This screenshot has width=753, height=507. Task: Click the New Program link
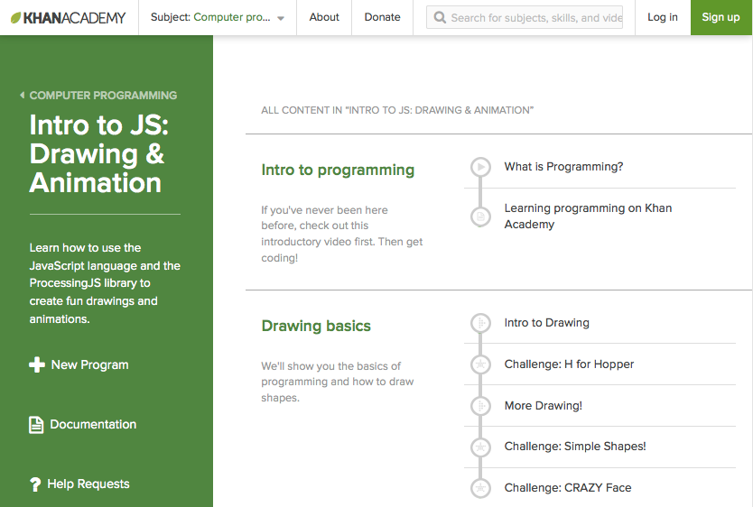point(89,365)
